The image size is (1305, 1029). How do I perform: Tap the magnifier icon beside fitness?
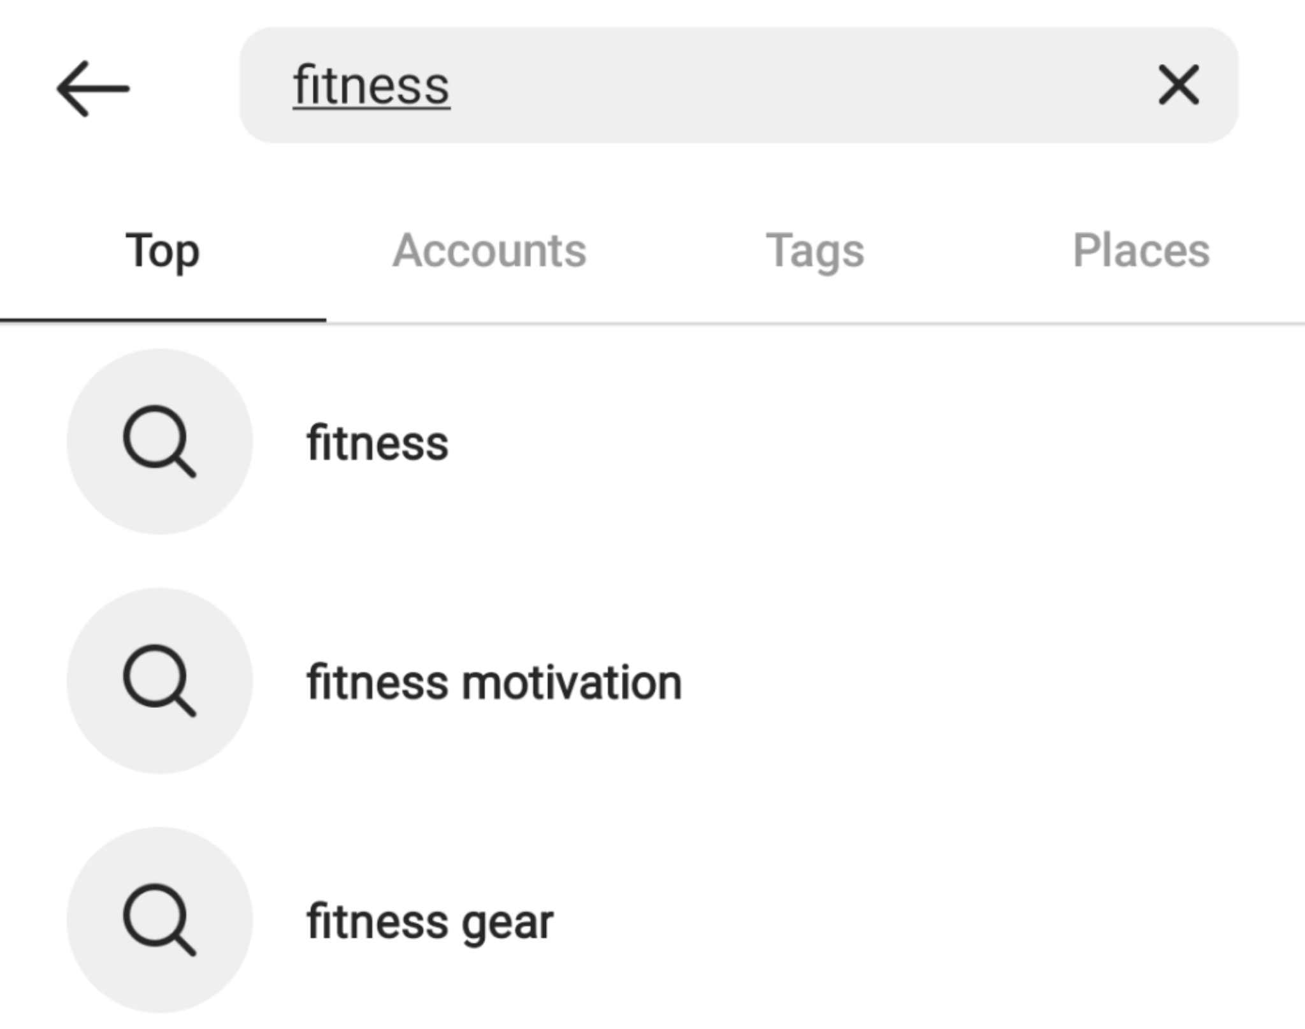coord(159,442)
